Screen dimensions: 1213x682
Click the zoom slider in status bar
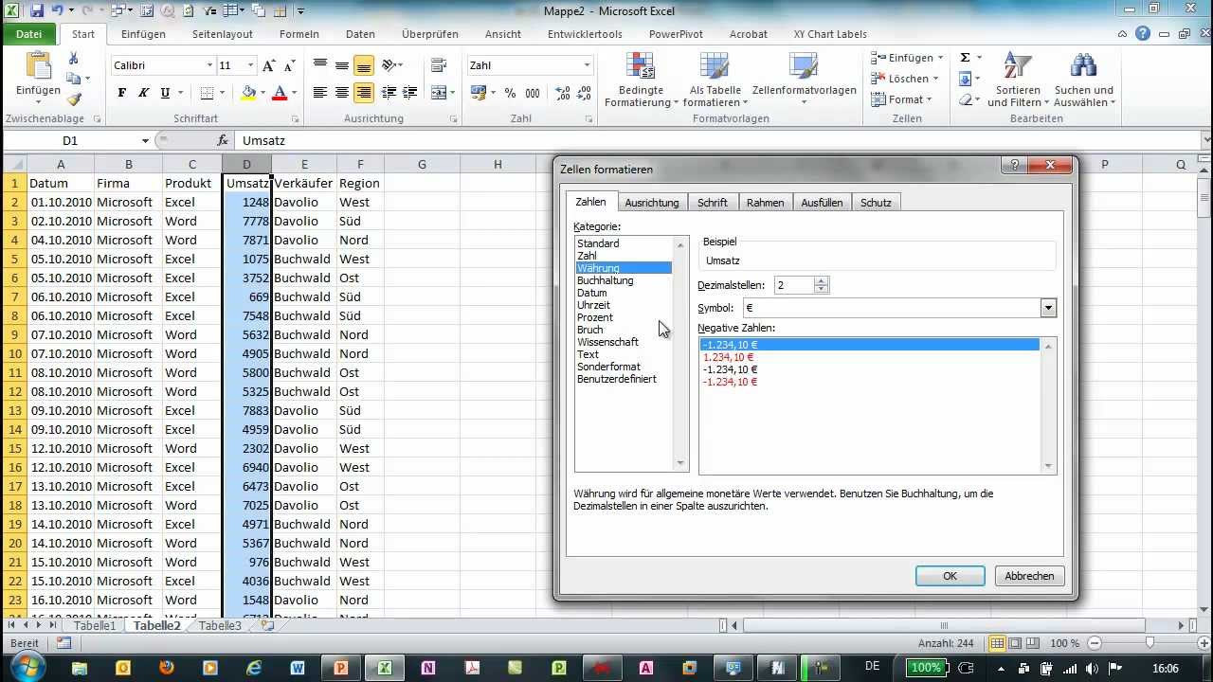[x=1149, y=643]
